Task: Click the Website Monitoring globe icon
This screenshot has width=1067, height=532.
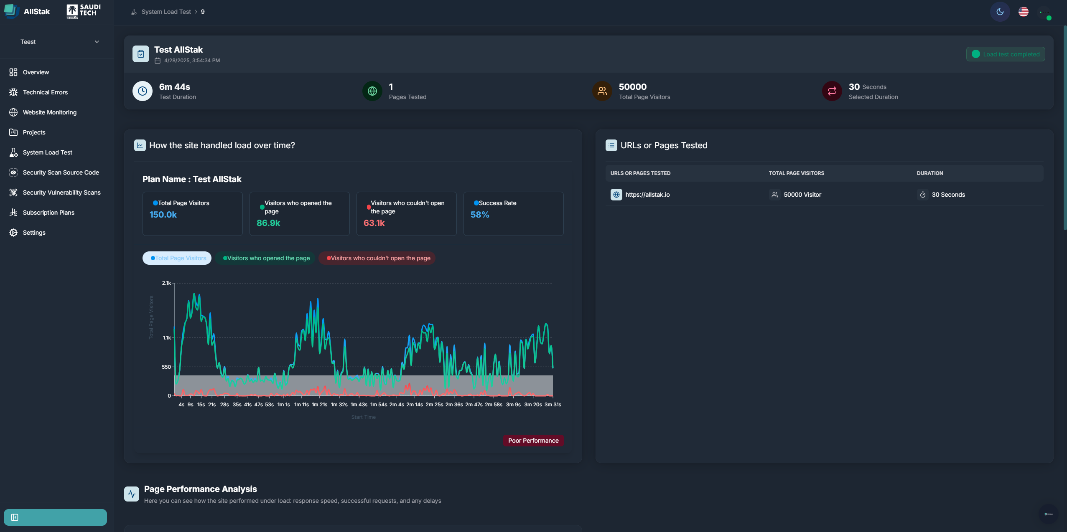Action: click(x=13, y=112)
